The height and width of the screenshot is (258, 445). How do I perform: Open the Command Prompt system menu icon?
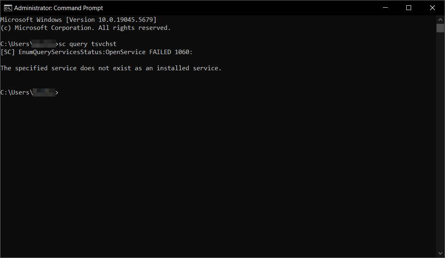pos(7,8)
